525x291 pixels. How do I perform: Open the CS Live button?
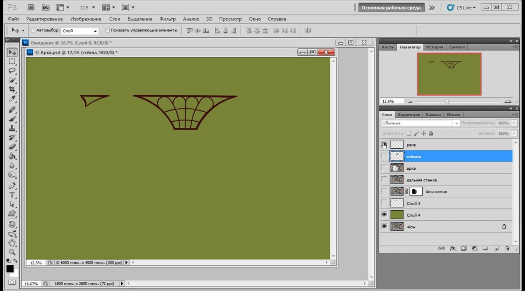point(461,8)
